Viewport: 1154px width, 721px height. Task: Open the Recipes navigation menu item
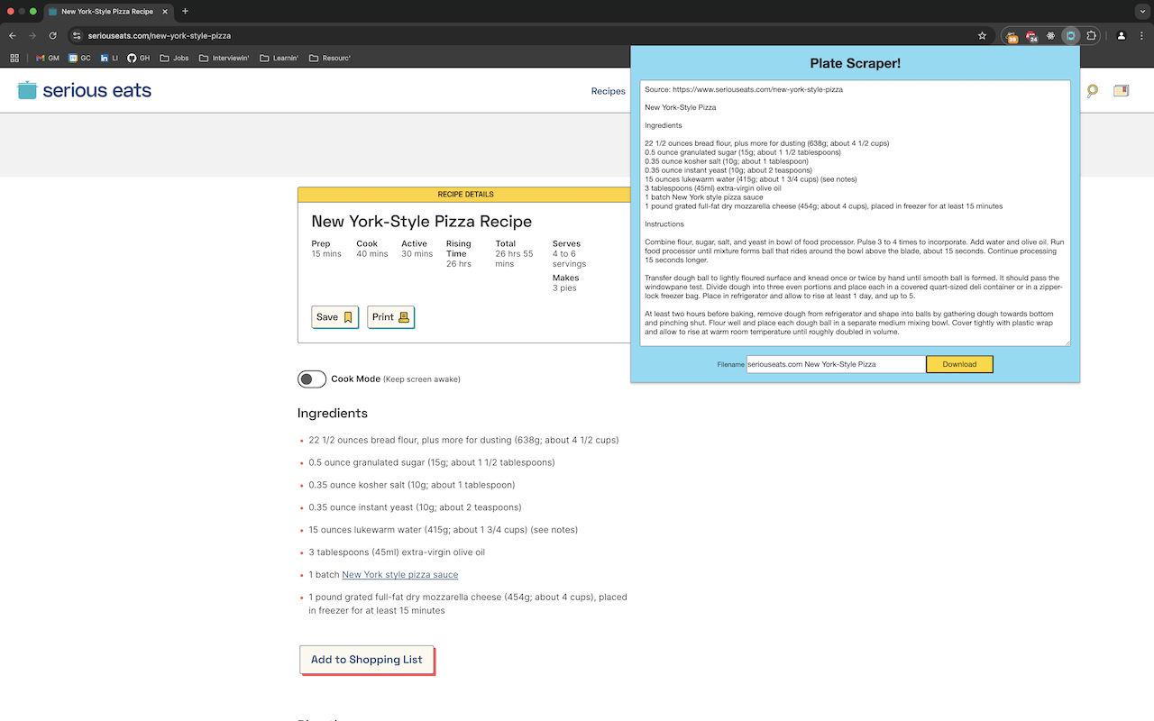[x=609, y=91]
